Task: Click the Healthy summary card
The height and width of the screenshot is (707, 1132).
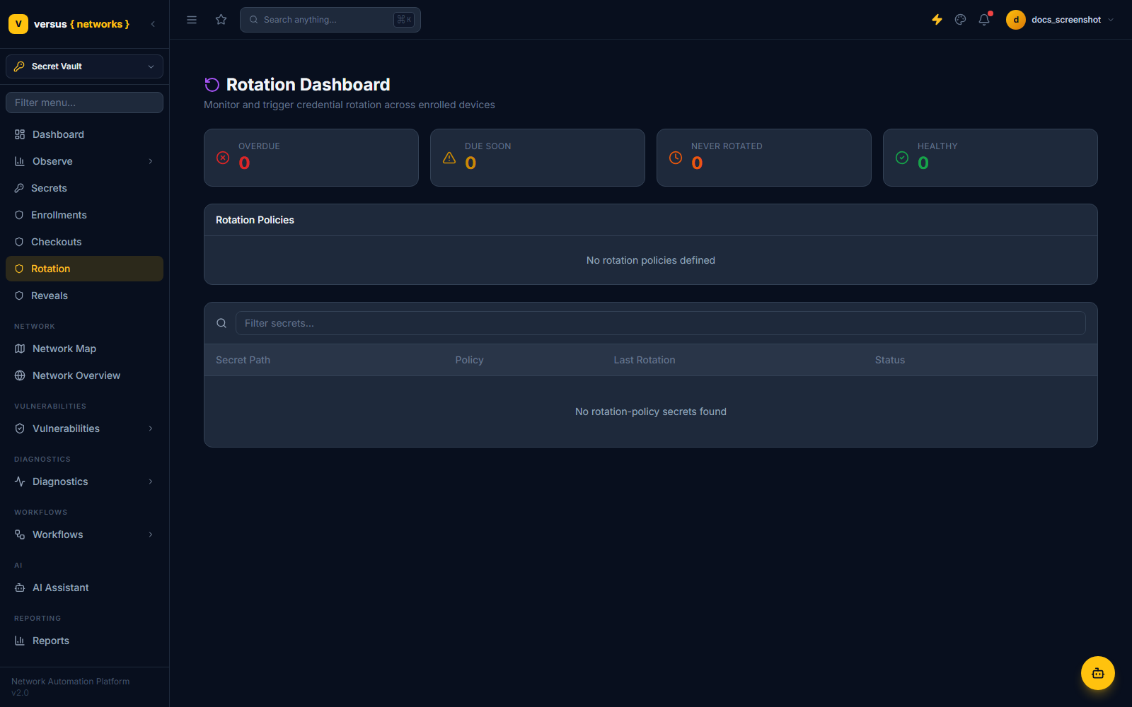Action: (990, 158)
